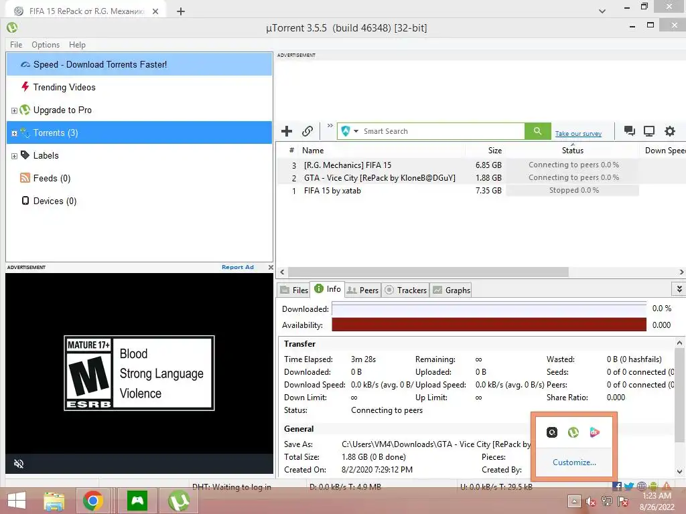Screen dimensions: 686x514
Task: Select Labels in sidebar
Action: click(x=46, y=155)
